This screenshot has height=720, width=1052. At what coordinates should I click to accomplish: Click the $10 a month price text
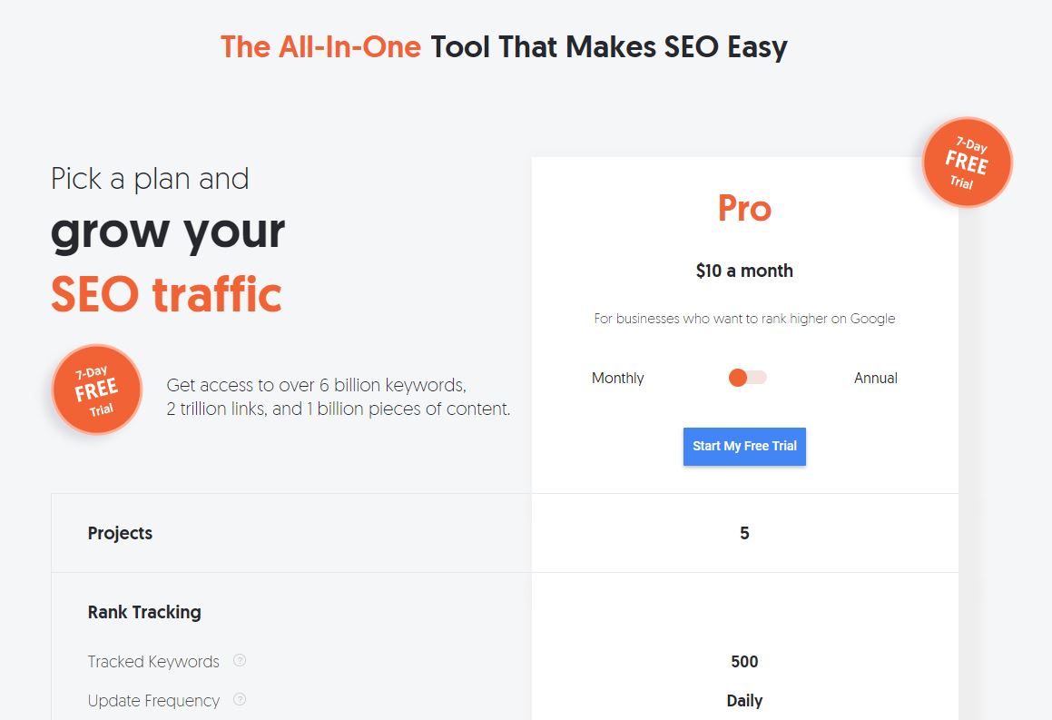coord(744,271)
